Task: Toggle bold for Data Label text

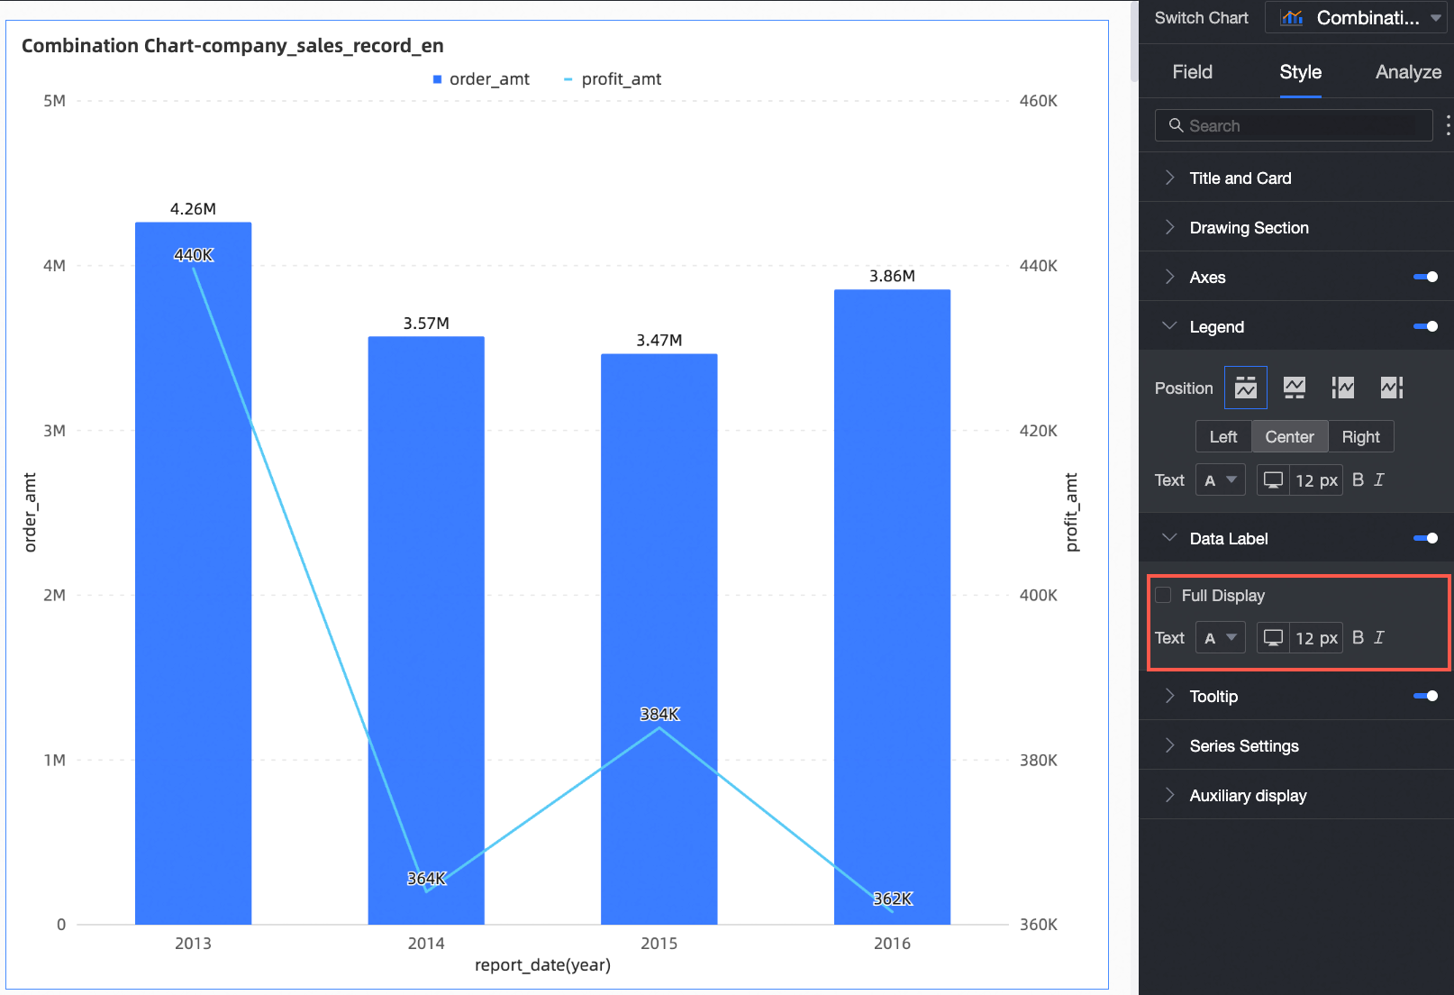Action: [x=1358, y=637]
